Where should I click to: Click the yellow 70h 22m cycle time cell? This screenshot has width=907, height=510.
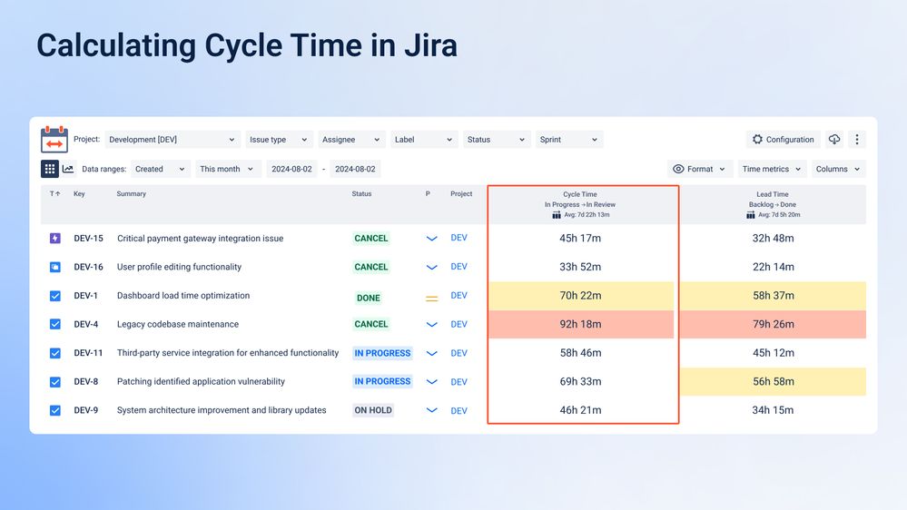(581, 296)
